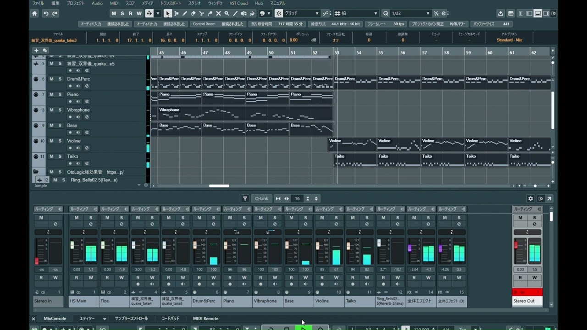587x330 pixels.
Task: Open routing dropdown for Stereo Out channel
Action: coord(527,209)
